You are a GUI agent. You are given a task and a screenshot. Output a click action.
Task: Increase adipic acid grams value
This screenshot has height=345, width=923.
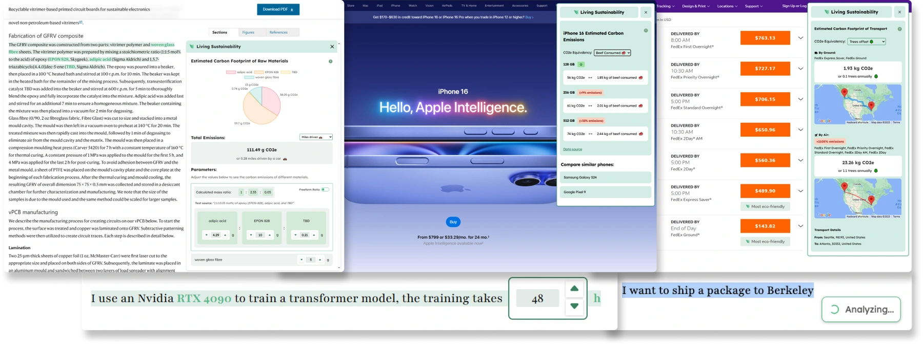(x=225, y=235)
